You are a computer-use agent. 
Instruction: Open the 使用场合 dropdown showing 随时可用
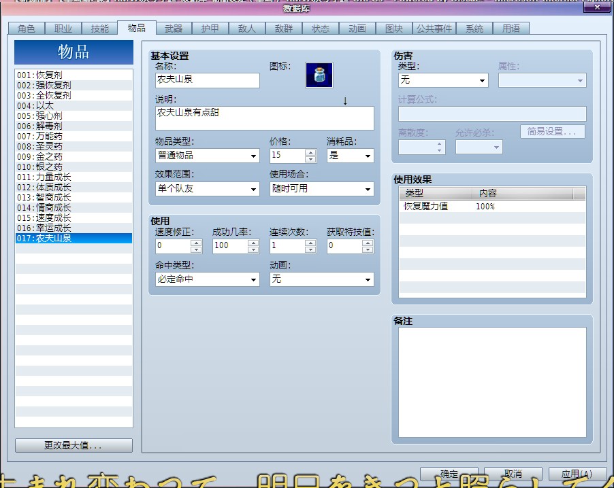pyautogui.click(x=368, y=189)
